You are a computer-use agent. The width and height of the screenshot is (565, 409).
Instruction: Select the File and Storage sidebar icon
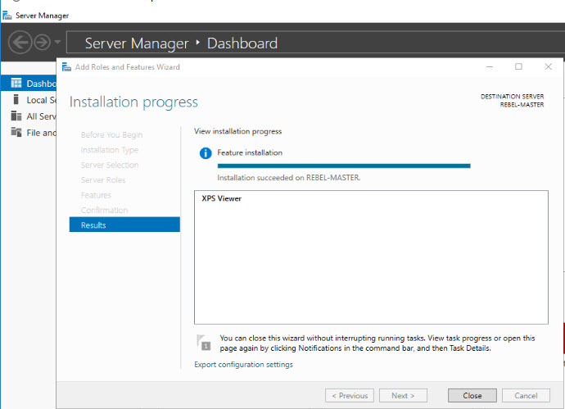click(x=16, y=132)
